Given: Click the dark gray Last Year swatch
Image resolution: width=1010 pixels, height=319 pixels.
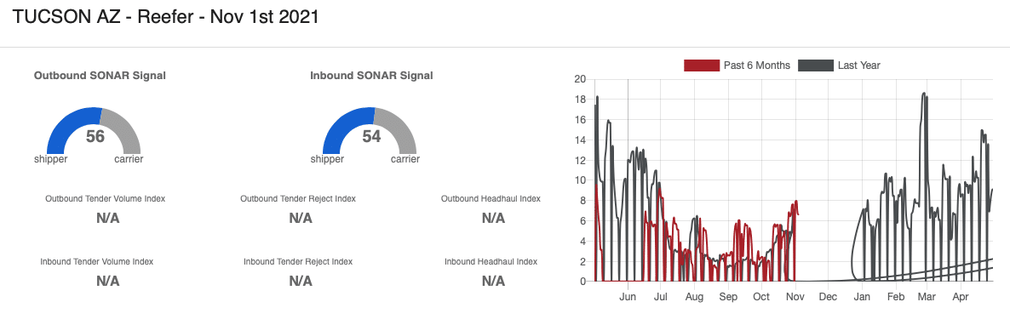Looking at the screenshot, I should pyautogui.click(x=816, y=65).
